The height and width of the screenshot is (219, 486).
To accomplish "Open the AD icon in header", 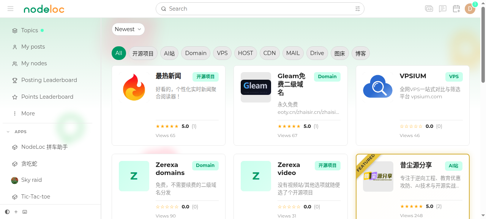I will pos(429,9).
